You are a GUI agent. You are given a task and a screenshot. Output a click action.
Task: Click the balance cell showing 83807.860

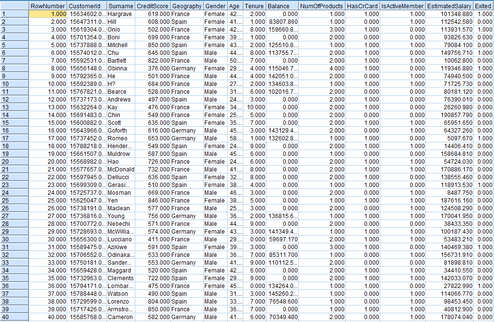[282, 22]
